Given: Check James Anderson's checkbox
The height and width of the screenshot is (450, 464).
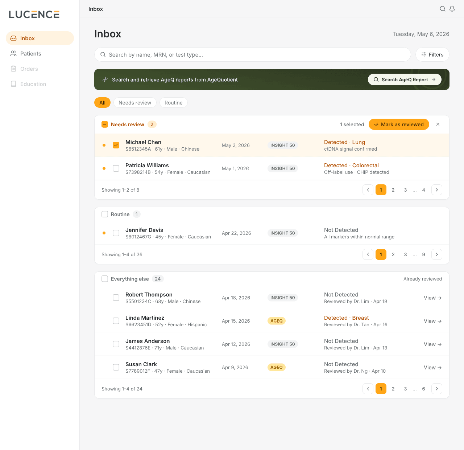Looking at the screenshot, I should 116,344.
